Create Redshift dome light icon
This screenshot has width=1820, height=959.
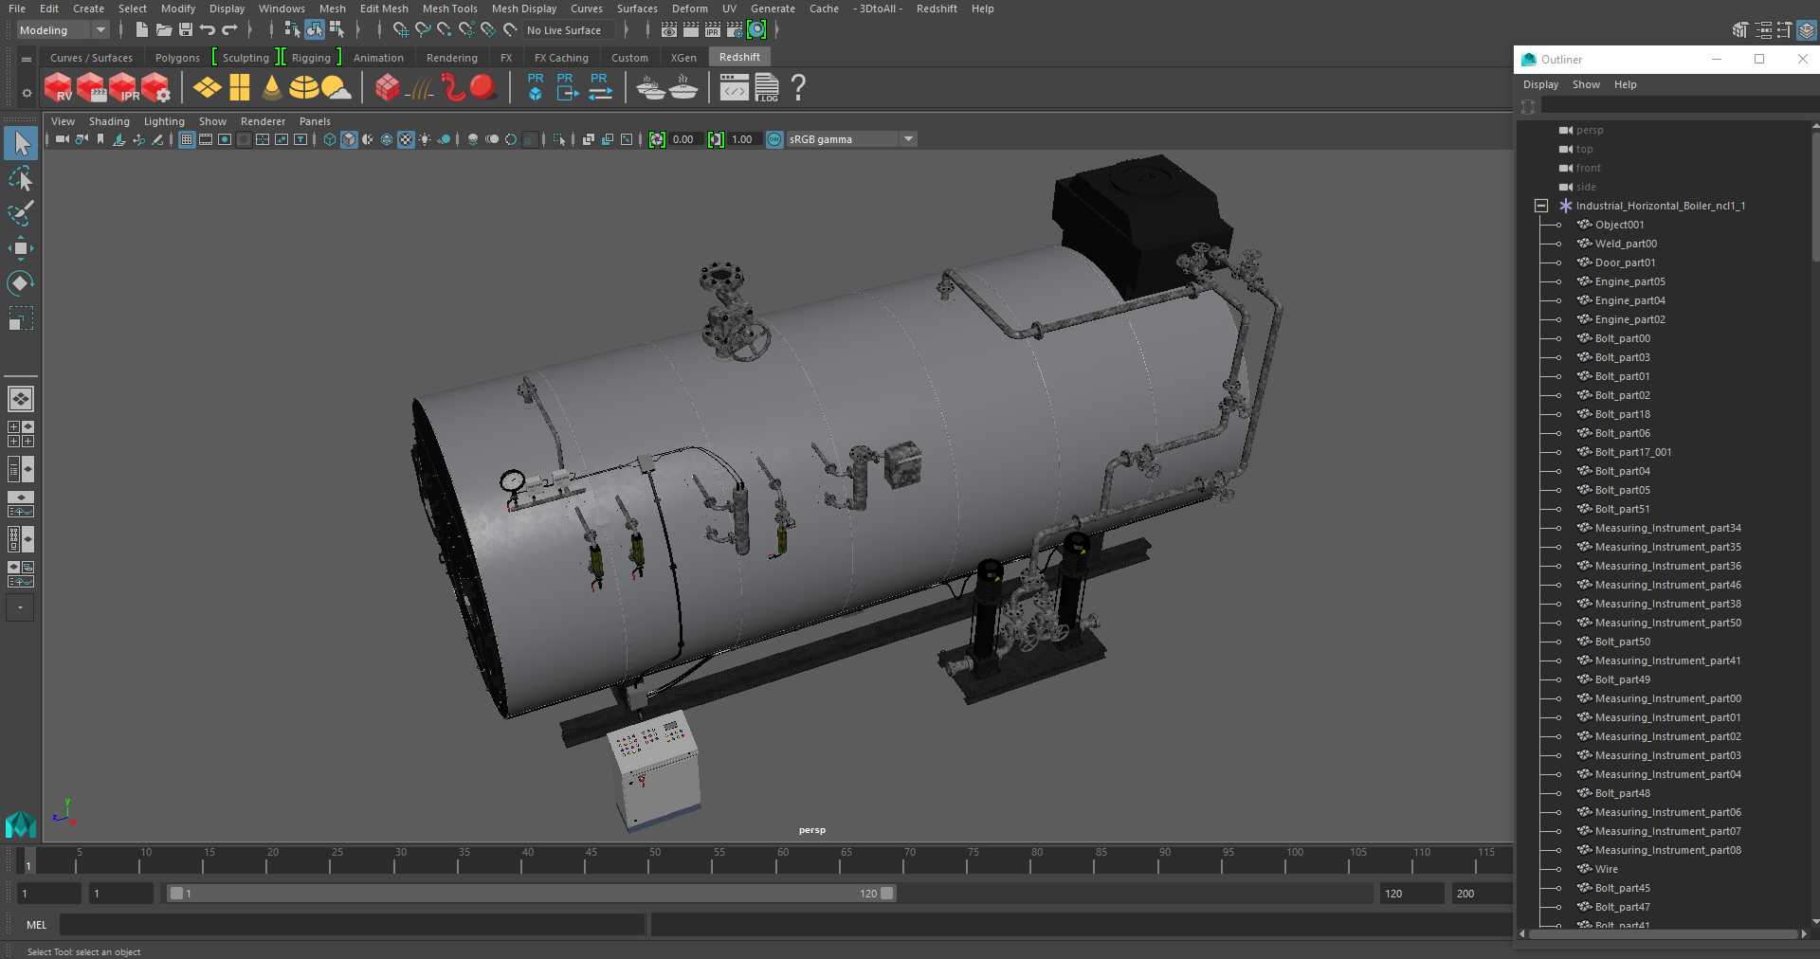point(303,88)
